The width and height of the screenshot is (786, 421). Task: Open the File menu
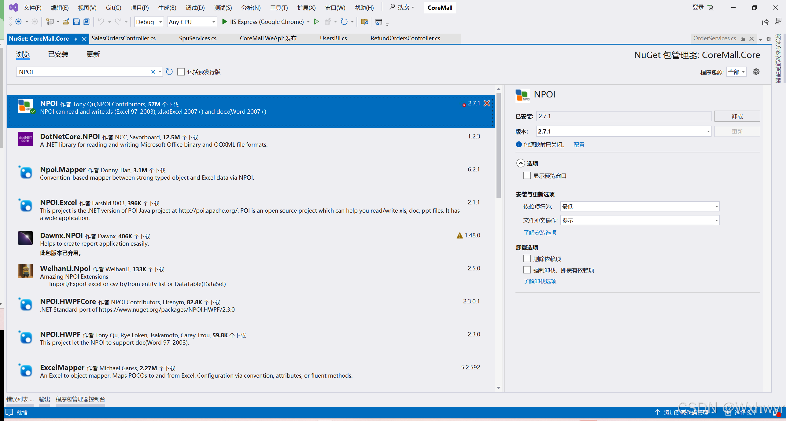(x=32, y=8)
